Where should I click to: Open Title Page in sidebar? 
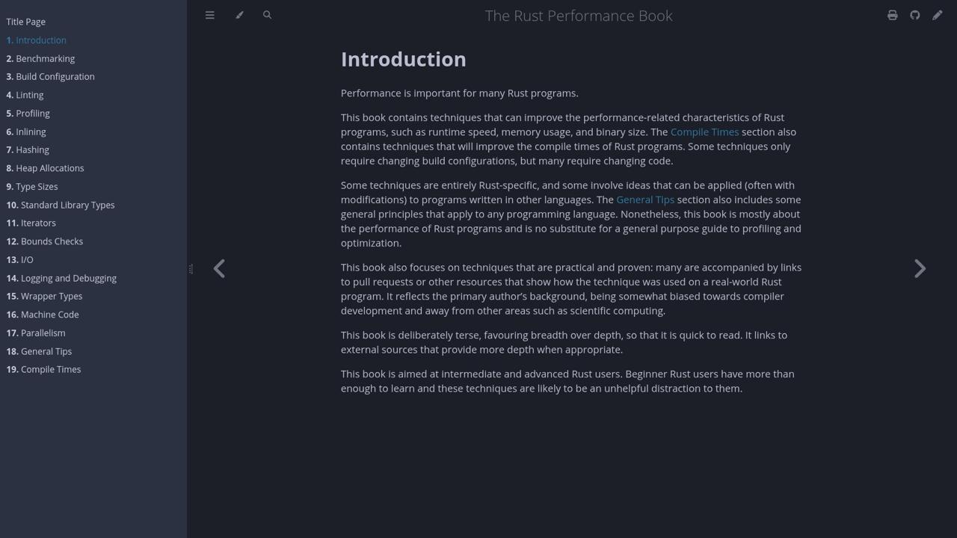click(x=26, y=22)
